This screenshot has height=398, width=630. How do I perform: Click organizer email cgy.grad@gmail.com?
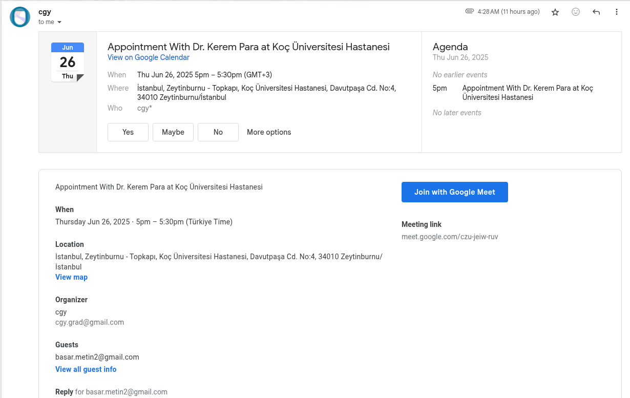coord(90,322)
